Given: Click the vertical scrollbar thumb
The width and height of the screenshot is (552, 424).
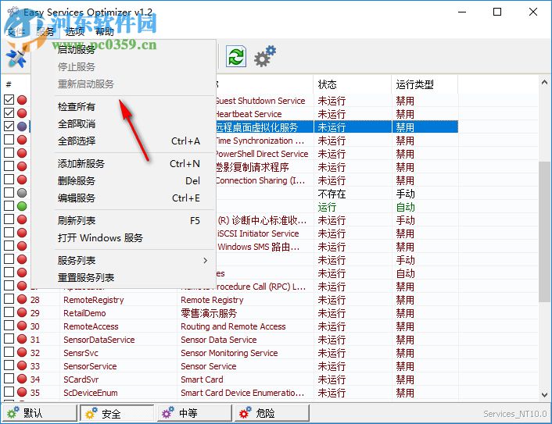Looking at the screenshot, I should click(x=544, y=230).
